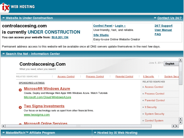184x138 pixels.
Task: Select Parental Control in top related searches
Action: 124,76
